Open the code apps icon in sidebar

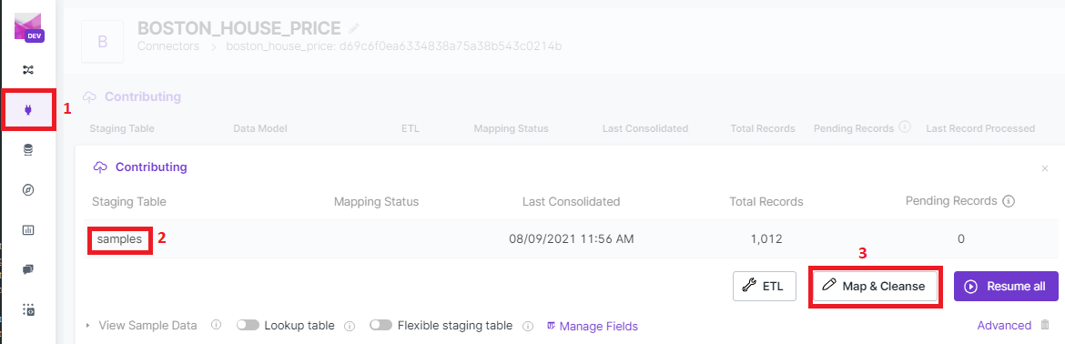point(28,310)
